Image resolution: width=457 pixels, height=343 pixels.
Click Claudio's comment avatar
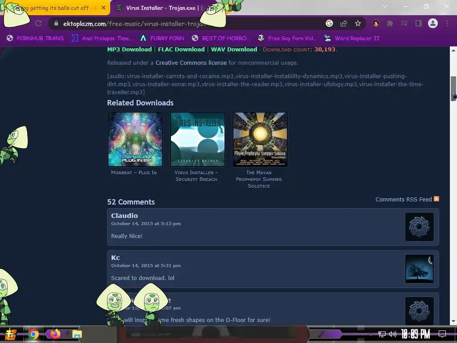coord(420,227)
